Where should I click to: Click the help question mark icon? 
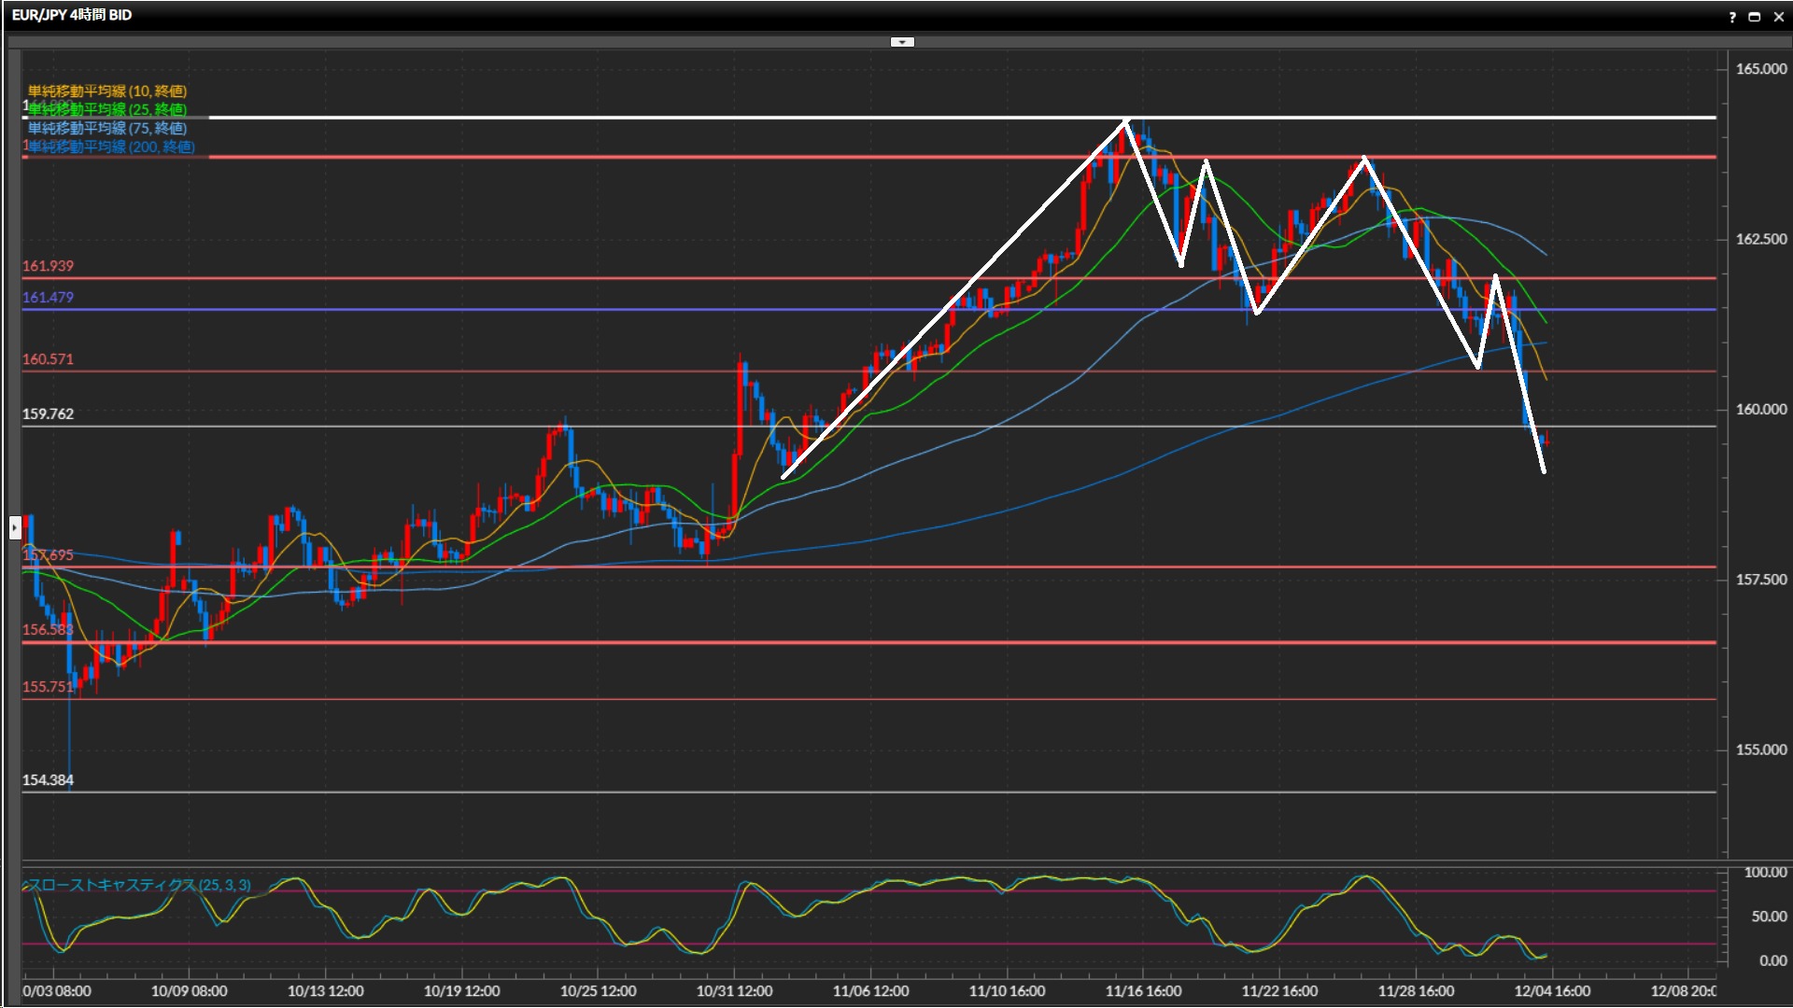[1732, 16]
